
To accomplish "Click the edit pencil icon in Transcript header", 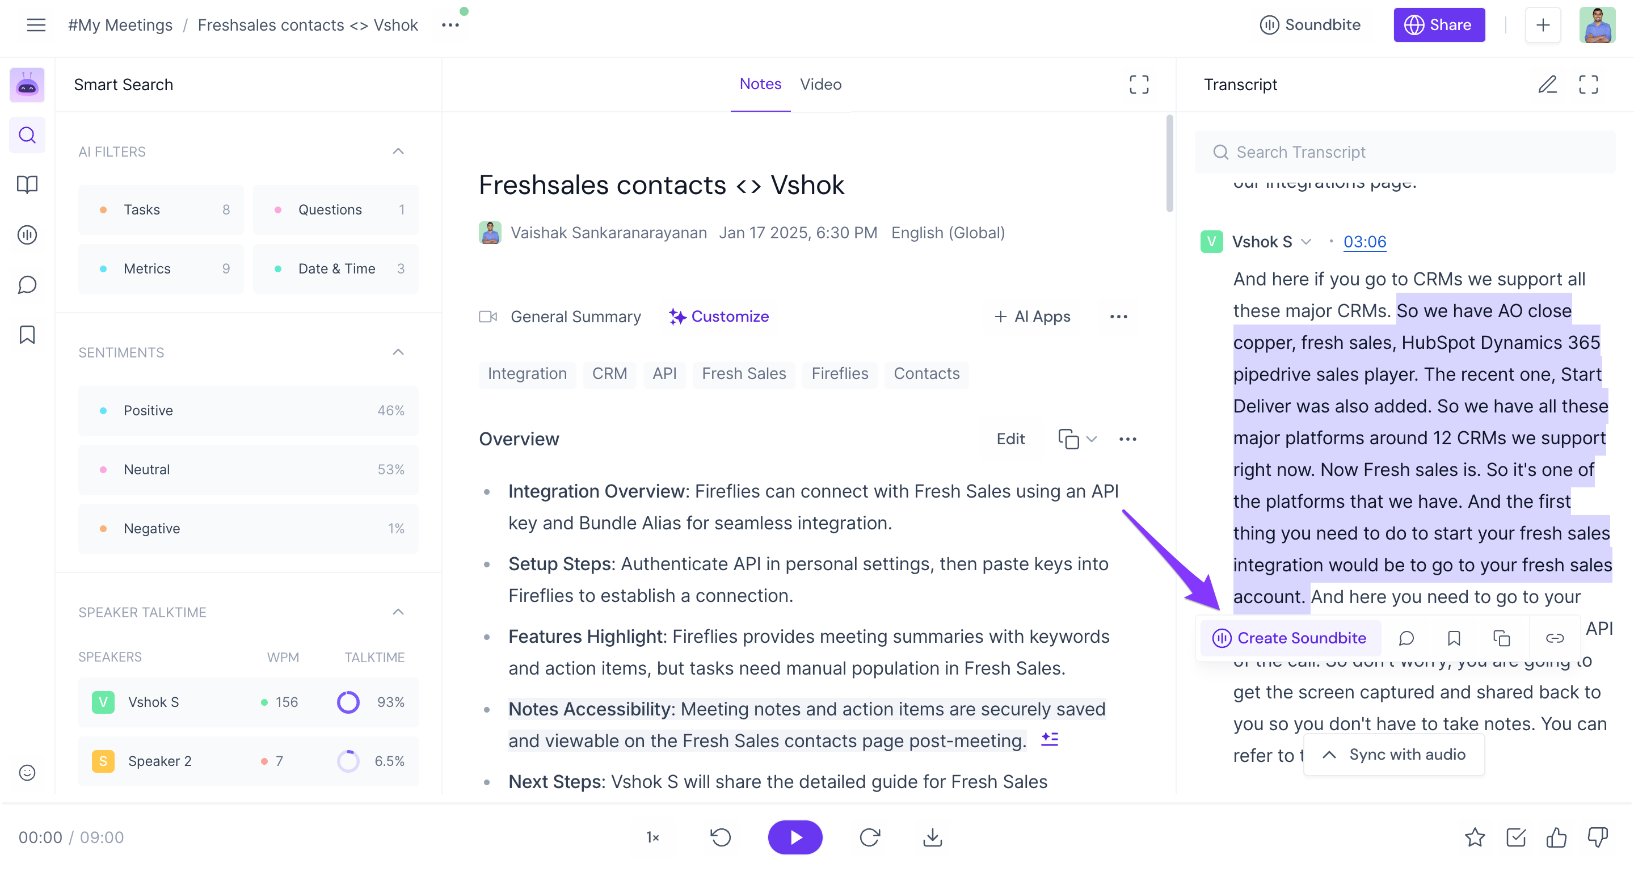I will click(1547, 85).
